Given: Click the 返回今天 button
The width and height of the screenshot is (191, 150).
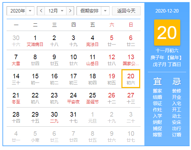Looking at the screenshot, I should (x=126, y=11).
